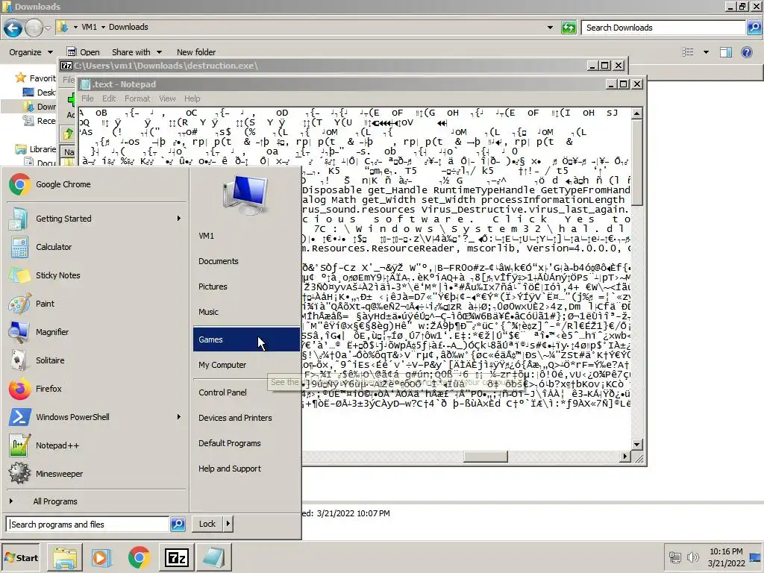Viewport: 764px width, 573px height.
Task: Click the Notepad scrollbar right arrow
Action: tap(625, 457)
